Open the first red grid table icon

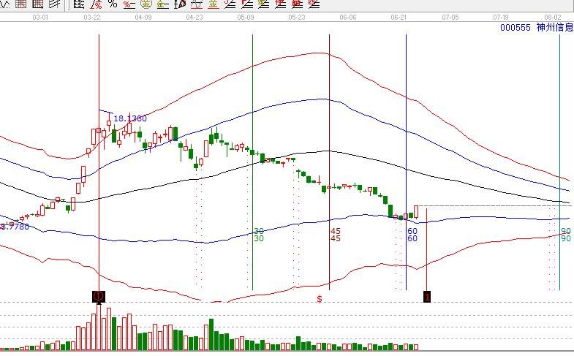tap(21, 4)
